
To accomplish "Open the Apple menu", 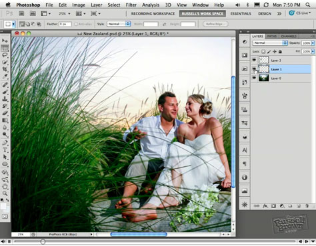I will point(8,5).
